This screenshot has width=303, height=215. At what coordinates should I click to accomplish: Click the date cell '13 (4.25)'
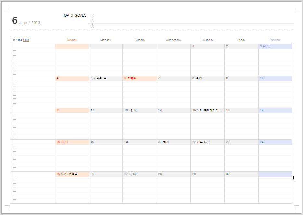tap(140, 110)
